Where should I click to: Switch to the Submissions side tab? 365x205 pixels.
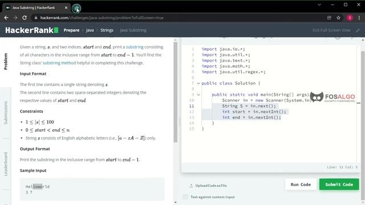click(6, 113)
